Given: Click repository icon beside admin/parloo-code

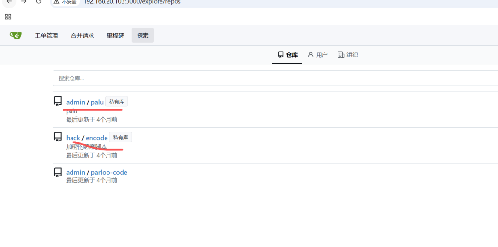Looking at the screenshot, I should click(58, 172).
